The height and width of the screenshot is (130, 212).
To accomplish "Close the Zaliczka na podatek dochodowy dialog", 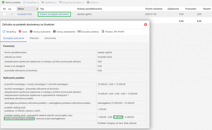I will point(146,24).
